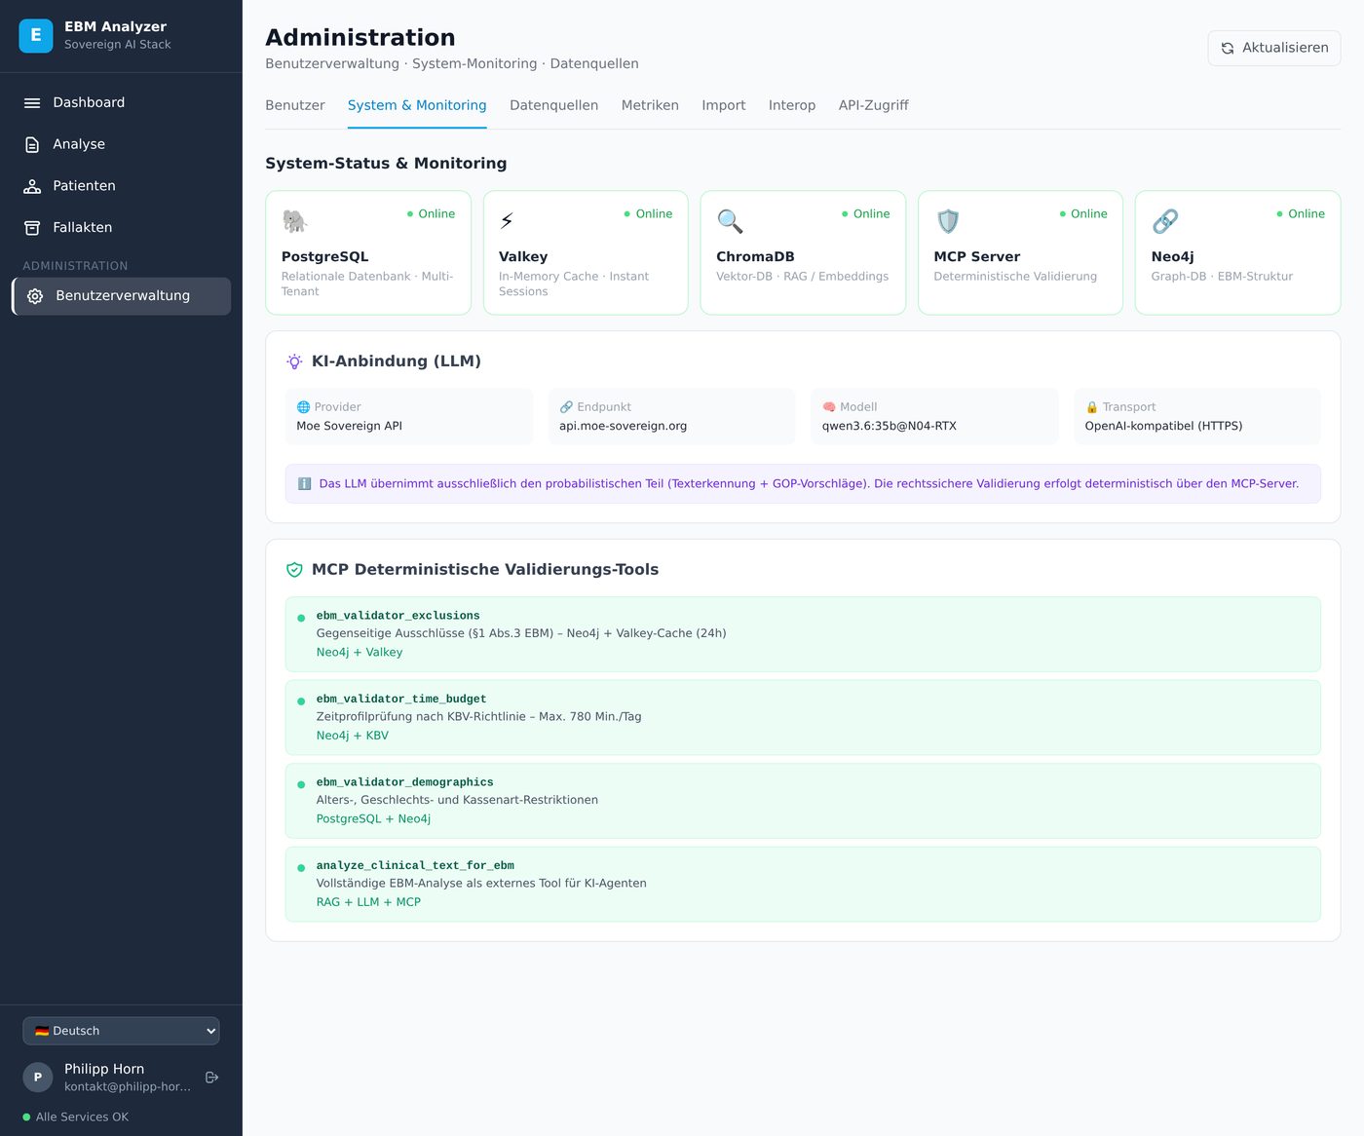Image resolution: width=1364 pixels, height=1136 pixels.
Task: Click the Moe Sovereign API provider value
Action: coord(349,426)
